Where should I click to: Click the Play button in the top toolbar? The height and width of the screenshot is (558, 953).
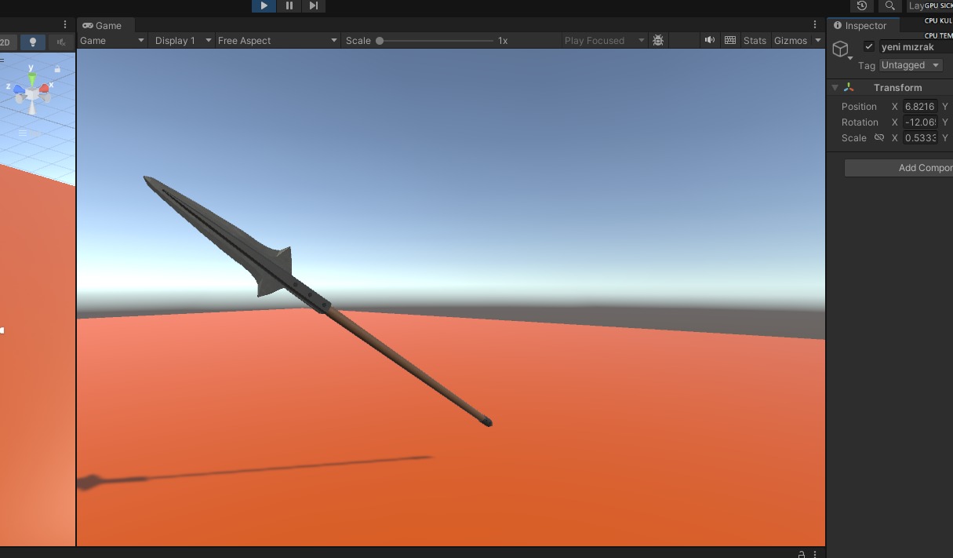(x=264, y=5)
